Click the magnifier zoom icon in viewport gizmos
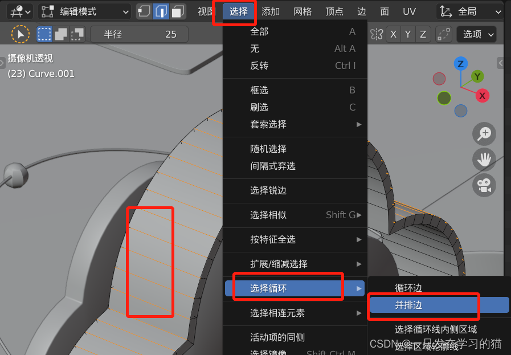Screen dimensions: 511x355 pyautogui.click(x=484, y=134)
